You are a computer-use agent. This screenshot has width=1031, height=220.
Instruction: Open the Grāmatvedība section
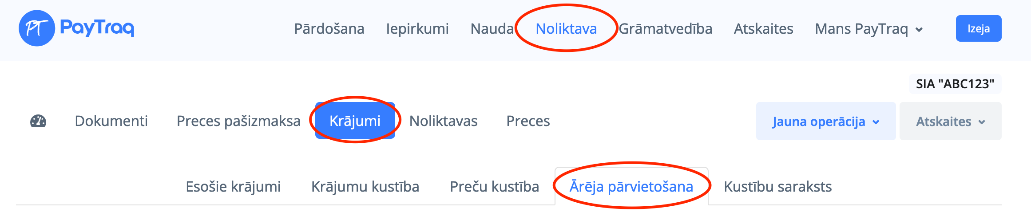coord(665,29)
